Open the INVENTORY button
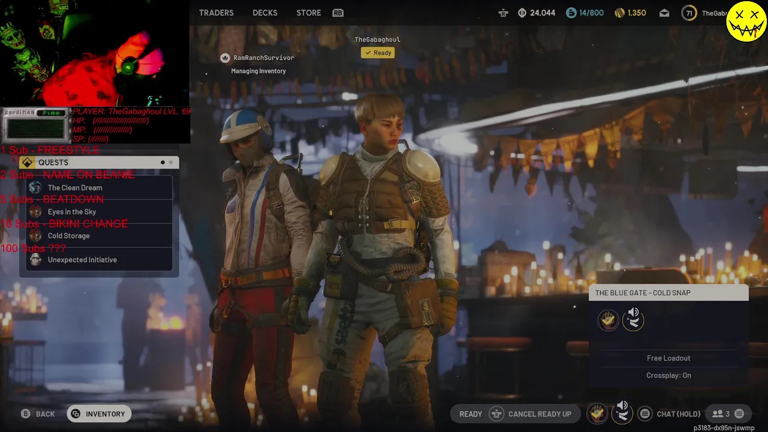 (99, 414)
